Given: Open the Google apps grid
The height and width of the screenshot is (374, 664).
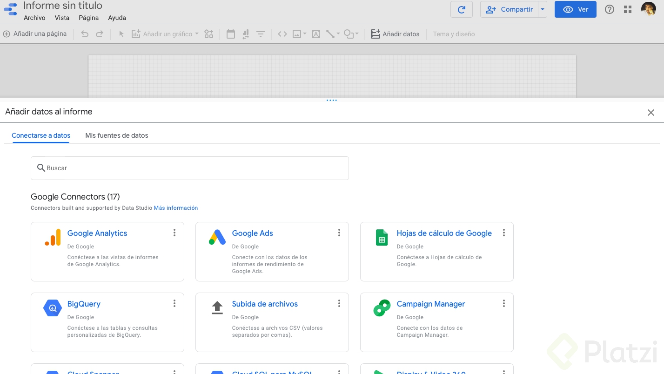Looking at the screenshot, I should (x=628, y=9).
